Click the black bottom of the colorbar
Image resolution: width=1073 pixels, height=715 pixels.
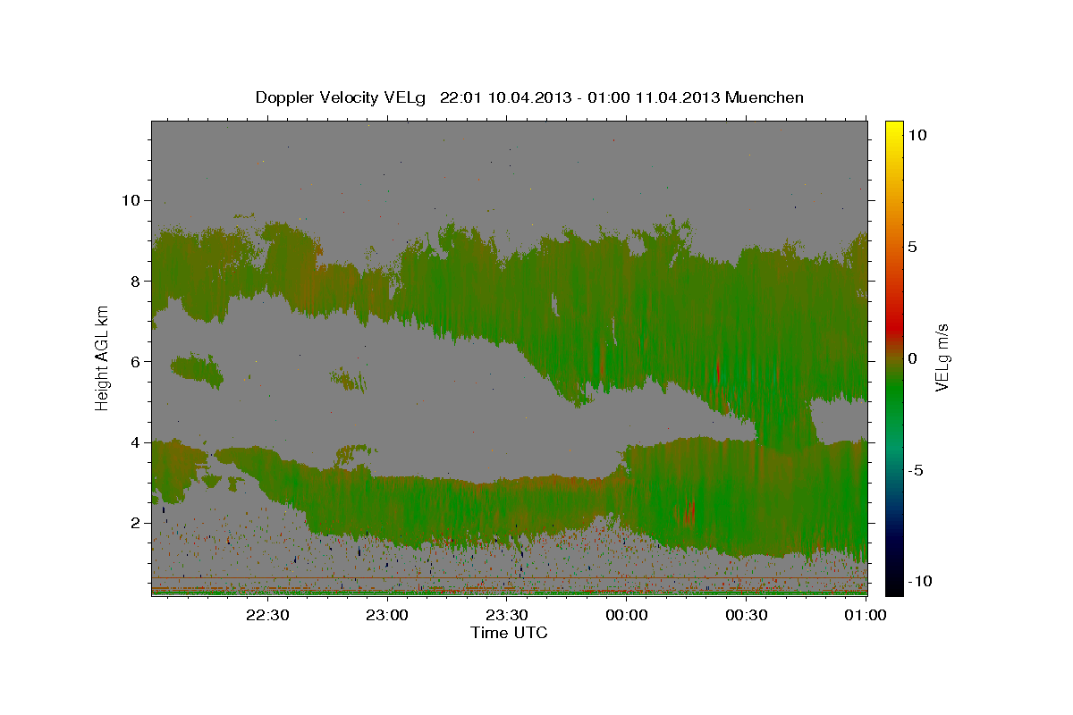pos(894,585)
